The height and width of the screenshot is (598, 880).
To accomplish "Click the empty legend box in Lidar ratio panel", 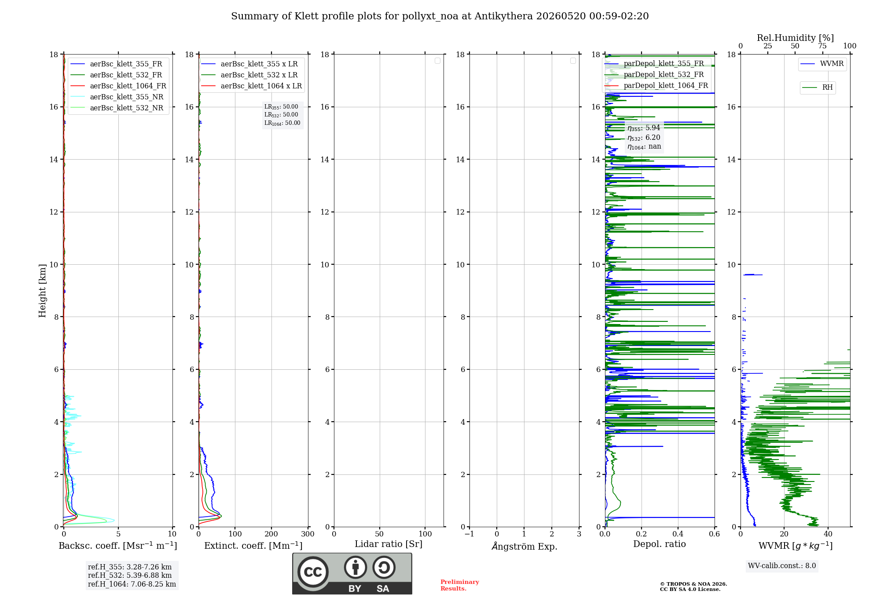I will 437,61.
